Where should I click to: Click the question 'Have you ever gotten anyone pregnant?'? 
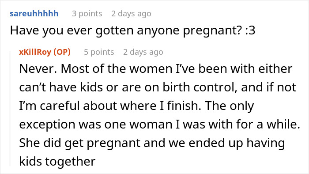126,30
